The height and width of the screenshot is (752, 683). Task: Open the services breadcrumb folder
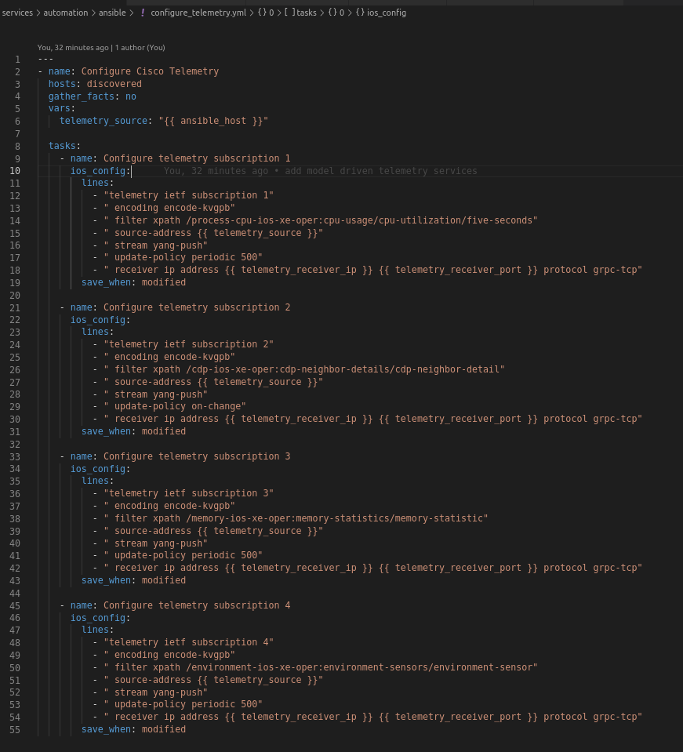pyautogui.click(x=17, y=13)
